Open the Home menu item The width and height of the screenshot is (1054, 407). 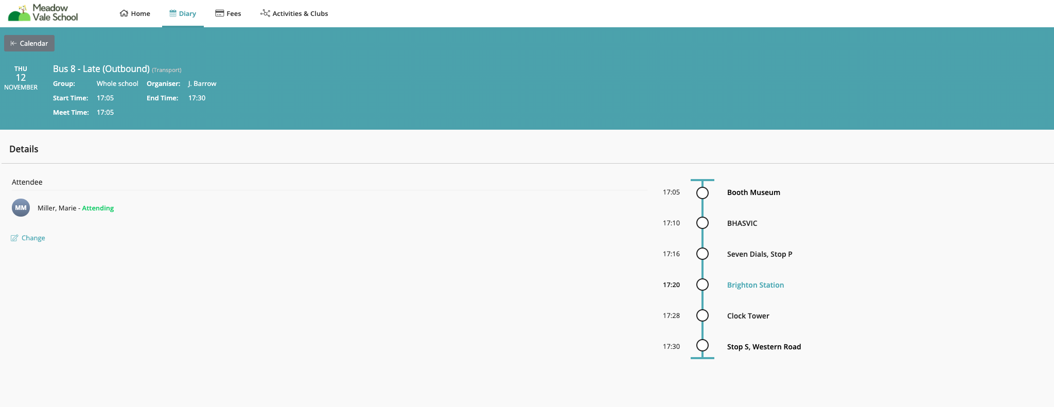[x=135, y=13]
